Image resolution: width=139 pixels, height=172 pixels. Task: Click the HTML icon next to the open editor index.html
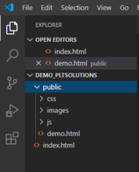pos(48,51)
